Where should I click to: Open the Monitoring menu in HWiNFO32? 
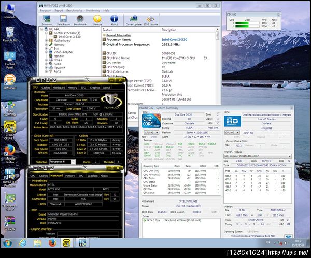93,11
